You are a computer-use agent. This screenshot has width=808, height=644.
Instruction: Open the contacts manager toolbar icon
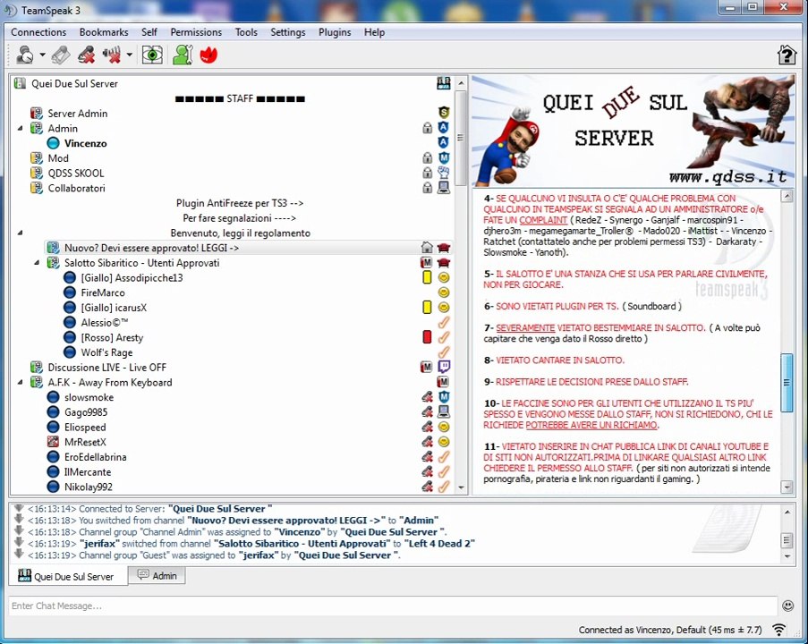click(x=183, y=55)
